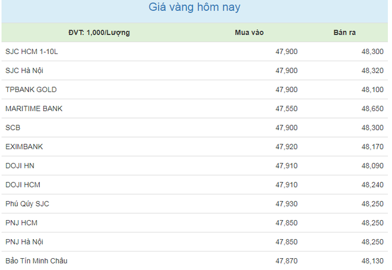392x270 pixels.
Task: Select the 'Bảo Tín Minh Châu' row name
Action: point(36,261)
